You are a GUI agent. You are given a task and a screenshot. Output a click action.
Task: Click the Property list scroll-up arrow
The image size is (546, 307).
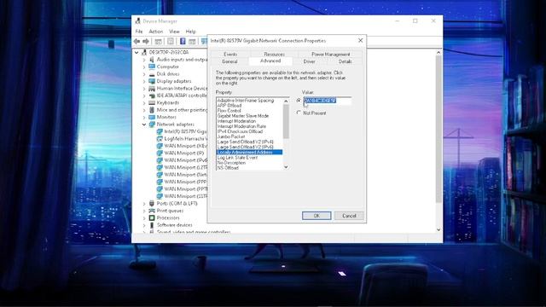pos(286,101)
